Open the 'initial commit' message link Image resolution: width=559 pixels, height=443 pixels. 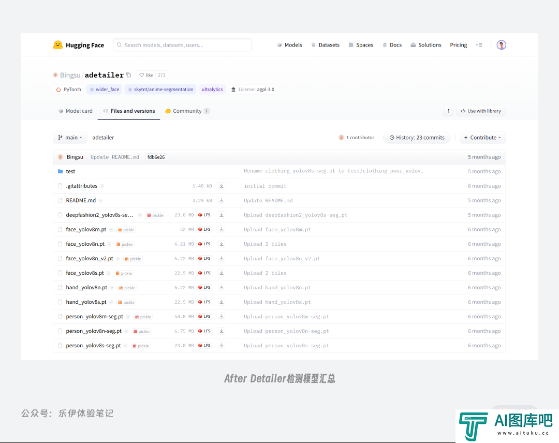265,186
